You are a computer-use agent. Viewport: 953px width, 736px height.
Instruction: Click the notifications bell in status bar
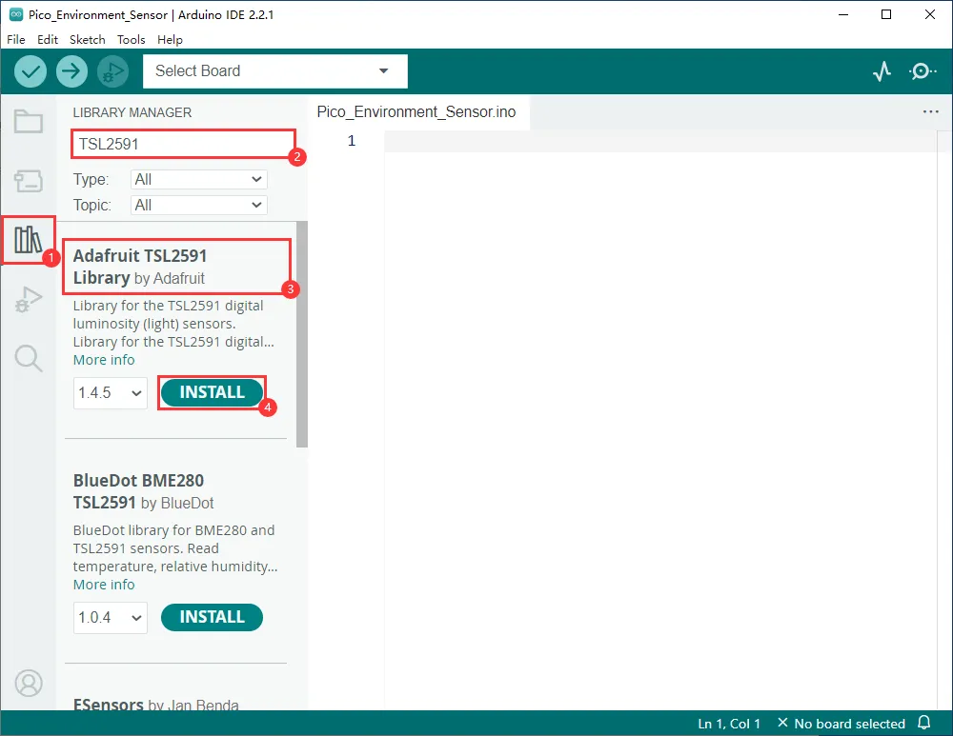pos(923,723)
